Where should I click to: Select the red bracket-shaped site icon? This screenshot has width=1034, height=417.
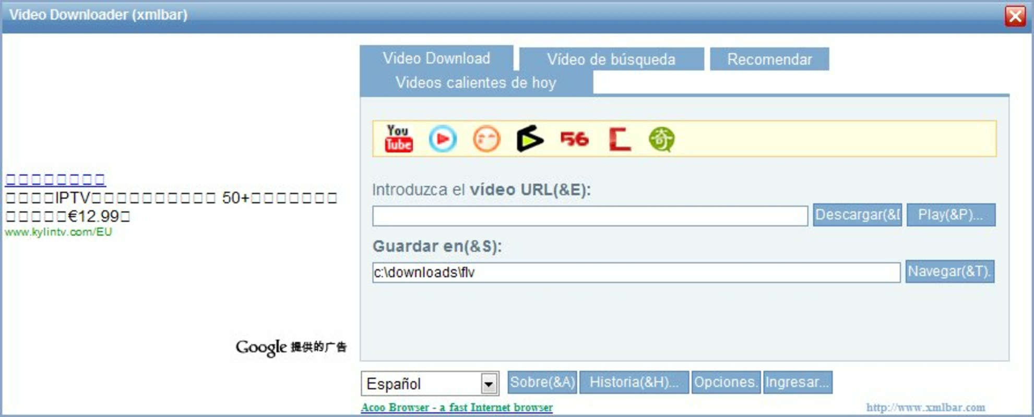[x=620, y=139]
